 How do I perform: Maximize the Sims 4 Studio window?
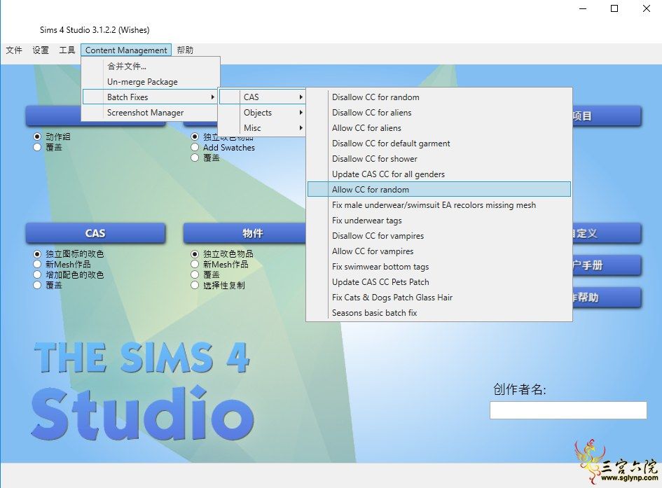tap(614, 8)
